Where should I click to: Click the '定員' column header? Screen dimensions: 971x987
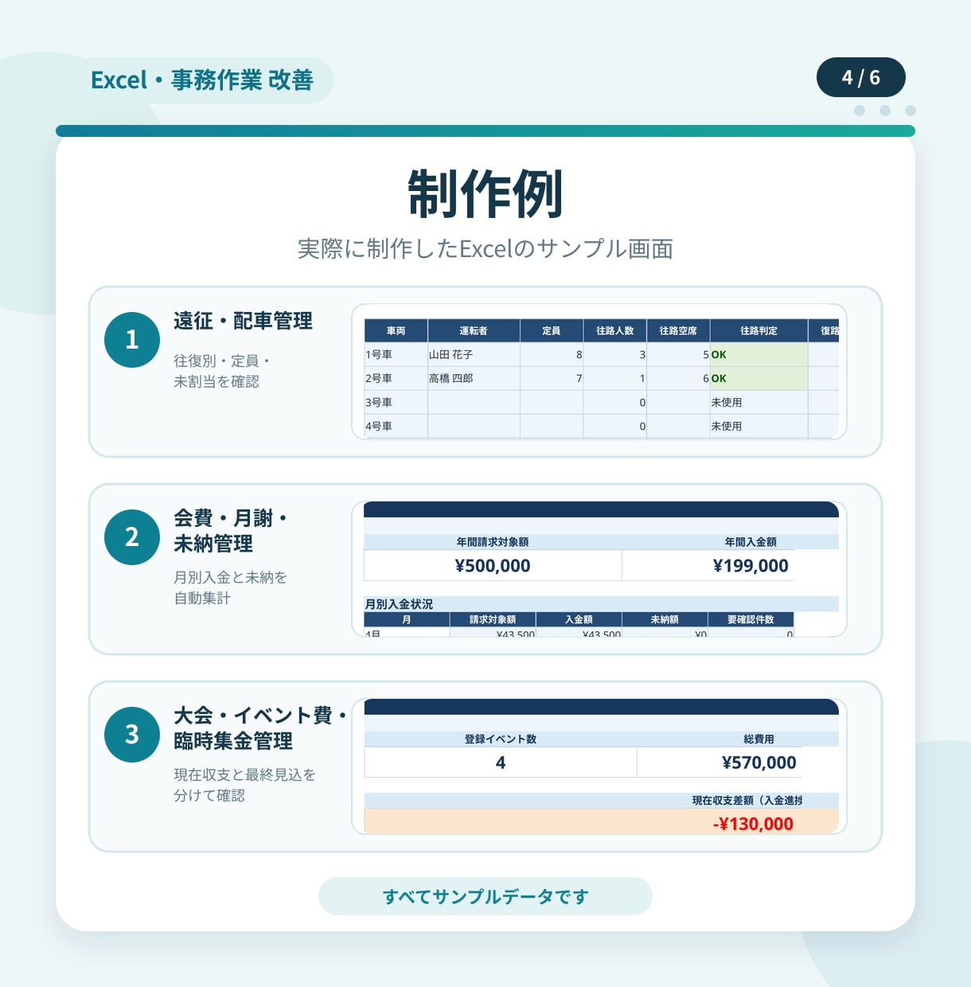tap(552, 330)
